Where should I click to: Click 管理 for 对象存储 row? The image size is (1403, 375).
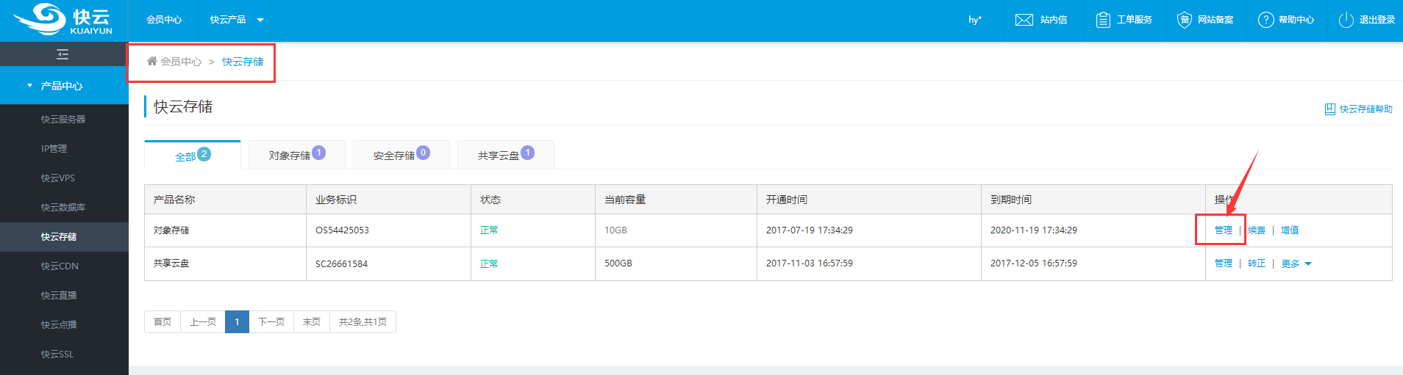[x=1223, y=230]
